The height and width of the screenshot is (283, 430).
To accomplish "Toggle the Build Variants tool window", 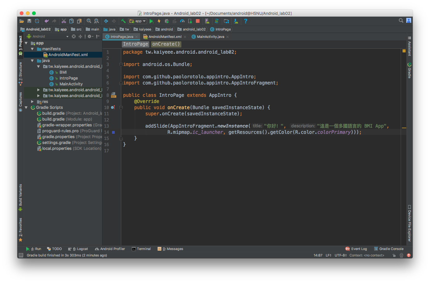I will click(20, 198).
